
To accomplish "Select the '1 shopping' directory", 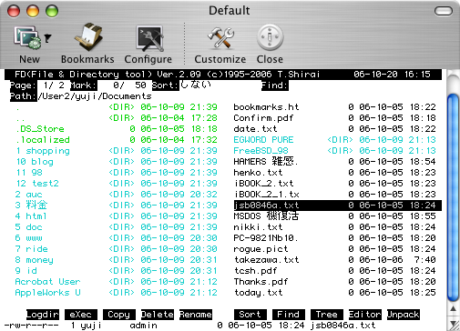I will tap(117, 151).
